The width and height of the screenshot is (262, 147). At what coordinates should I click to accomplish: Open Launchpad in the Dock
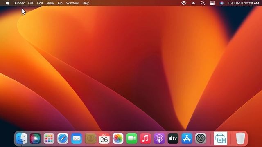[49, 138]
